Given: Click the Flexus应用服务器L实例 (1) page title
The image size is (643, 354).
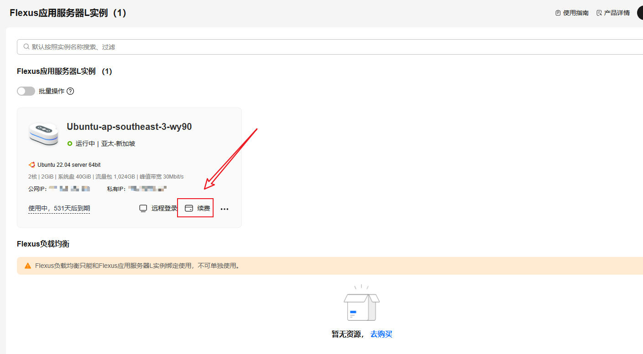Looking at the screenshot, I should click(68, 13).
